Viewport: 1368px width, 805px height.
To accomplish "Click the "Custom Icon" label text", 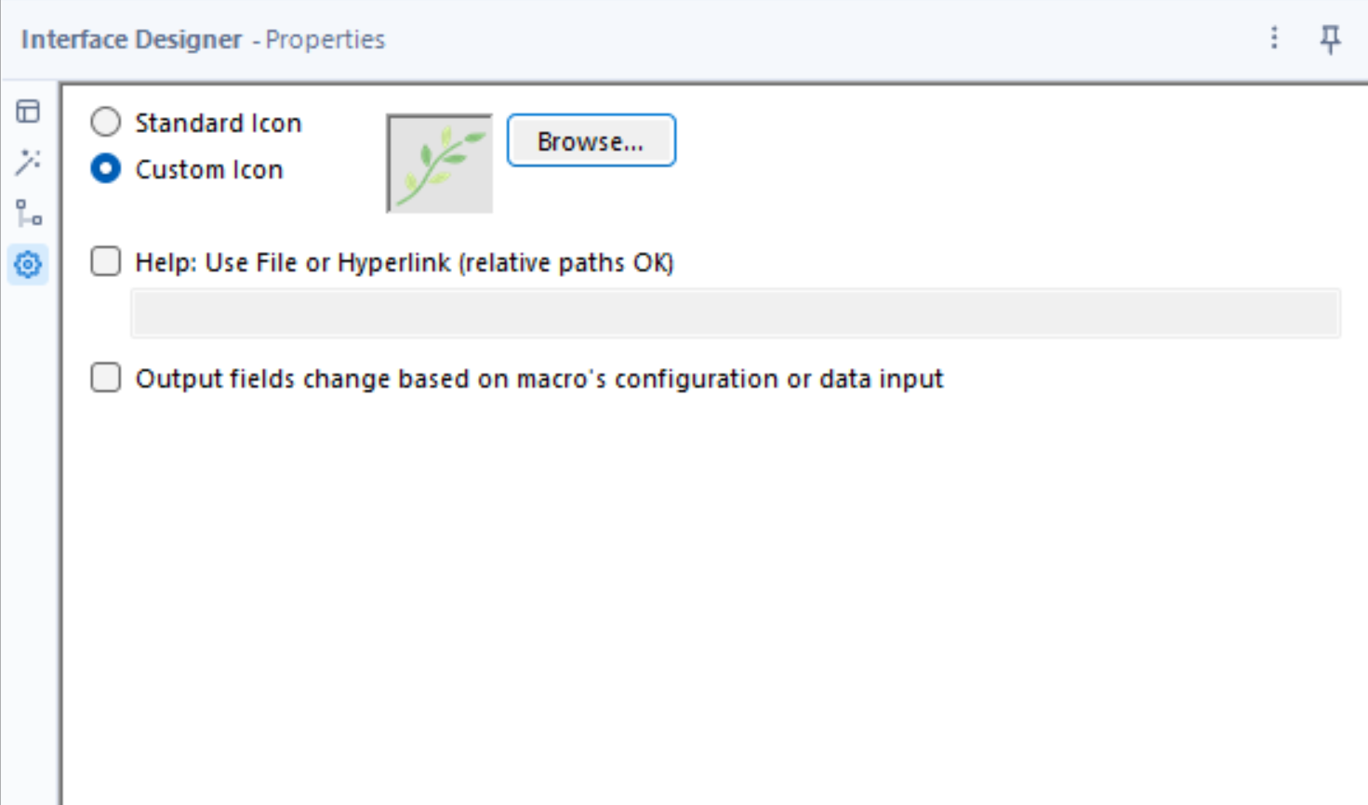I will point(209,170).
